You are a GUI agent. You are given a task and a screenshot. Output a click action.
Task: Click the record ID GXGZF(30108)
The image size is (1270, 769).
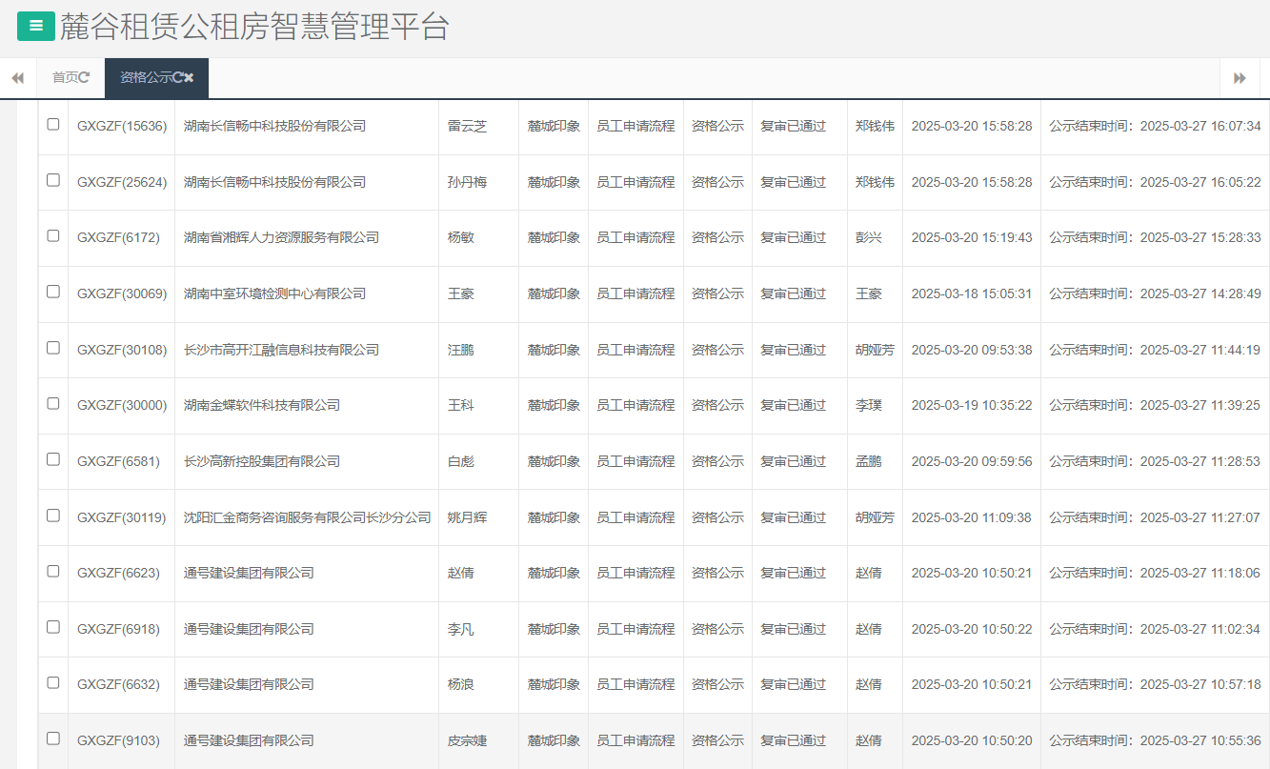pos(121,349)
